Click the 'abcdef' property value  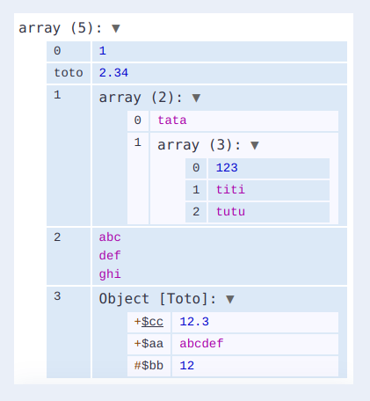(201, 344)
